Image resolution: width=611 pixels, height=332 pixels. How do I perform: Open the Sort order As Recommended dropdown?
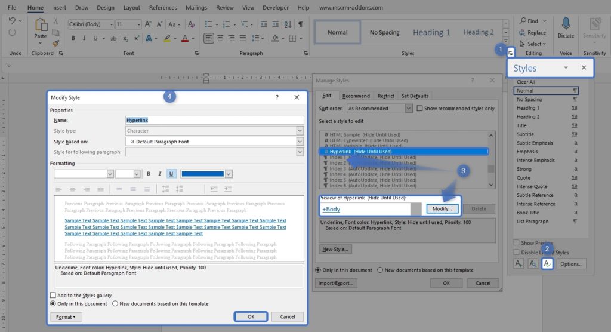point(408,109)
